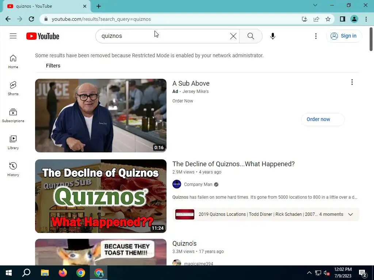Go forward with the browser forward arrow
The width and height of the screenshot is (374, 280).
point(20,19)
